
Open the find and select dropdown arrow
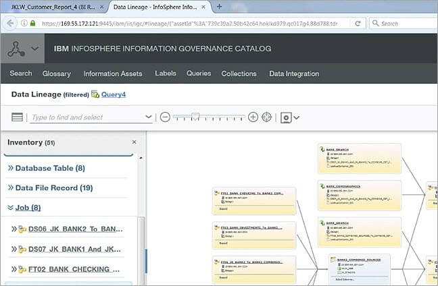(149, 117)
